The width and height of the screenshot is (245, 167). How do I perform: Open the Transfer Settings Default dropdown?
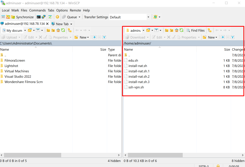coord(148,17)
